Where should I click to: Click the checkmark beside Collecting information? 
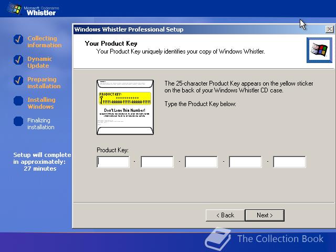point(18,39)
